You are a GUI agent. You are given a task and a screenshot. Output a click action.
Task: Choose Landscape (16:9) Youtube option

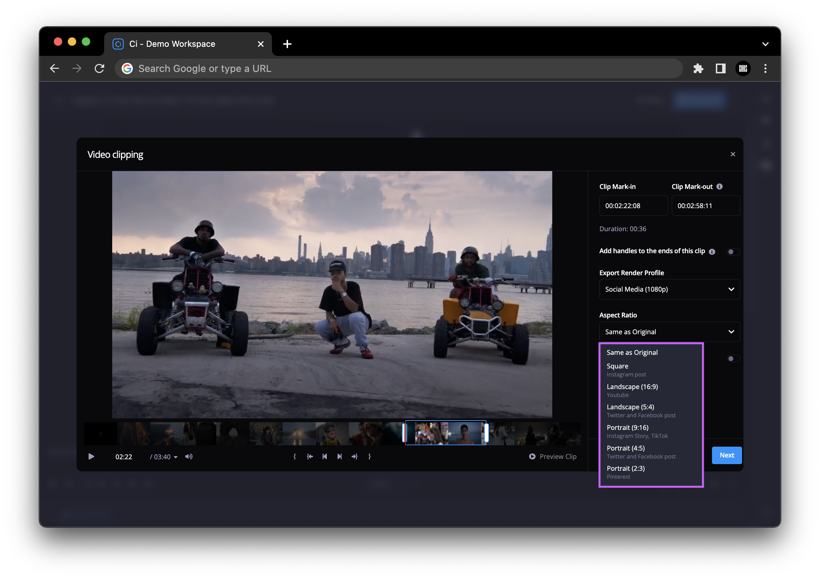651,390
